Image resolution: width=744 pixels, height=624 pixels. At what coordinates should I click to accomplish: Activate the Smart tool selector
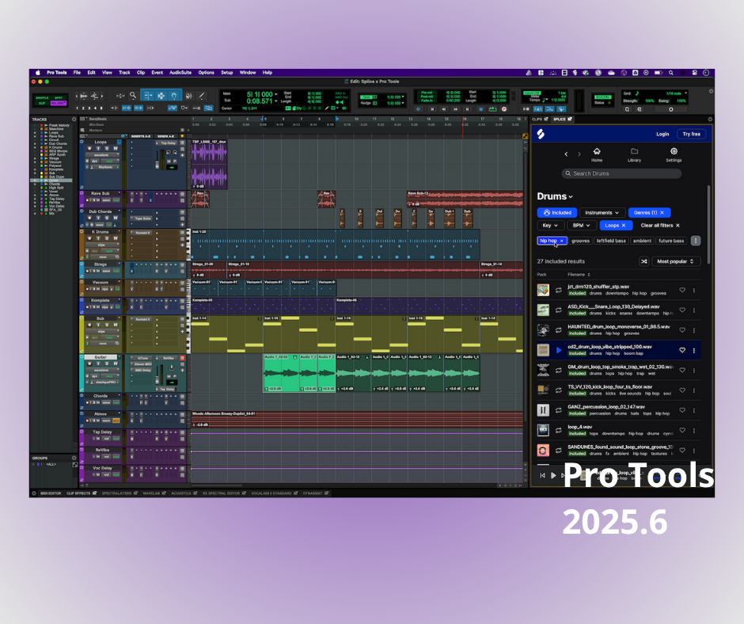[161, 89]
